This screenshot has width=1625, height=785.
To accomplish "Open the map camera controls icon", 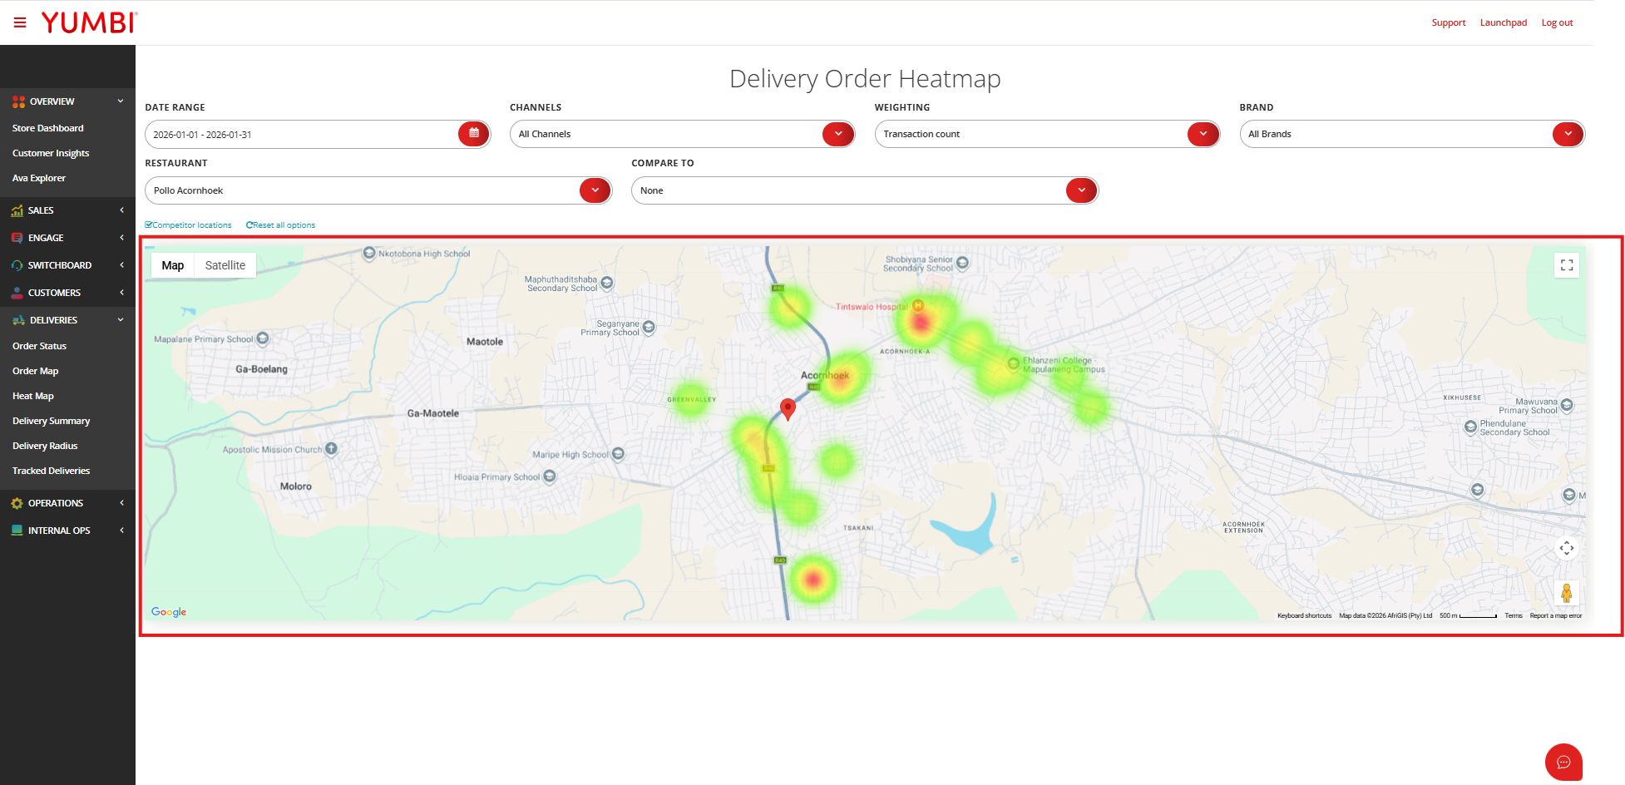I will [1566, 548].
